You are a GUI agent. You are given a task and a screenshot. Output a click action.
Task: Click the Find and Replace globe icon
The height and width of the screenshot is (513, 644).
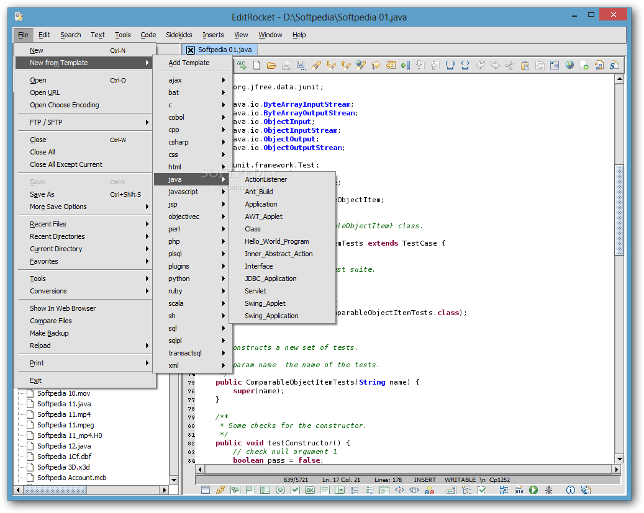pyautogui.click(x=361, y=65)
